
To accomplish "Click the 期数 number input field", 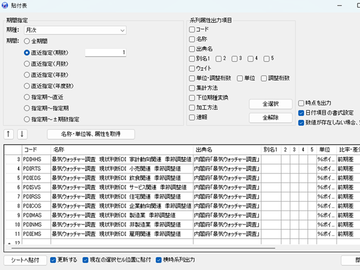I will click(105, 53).
